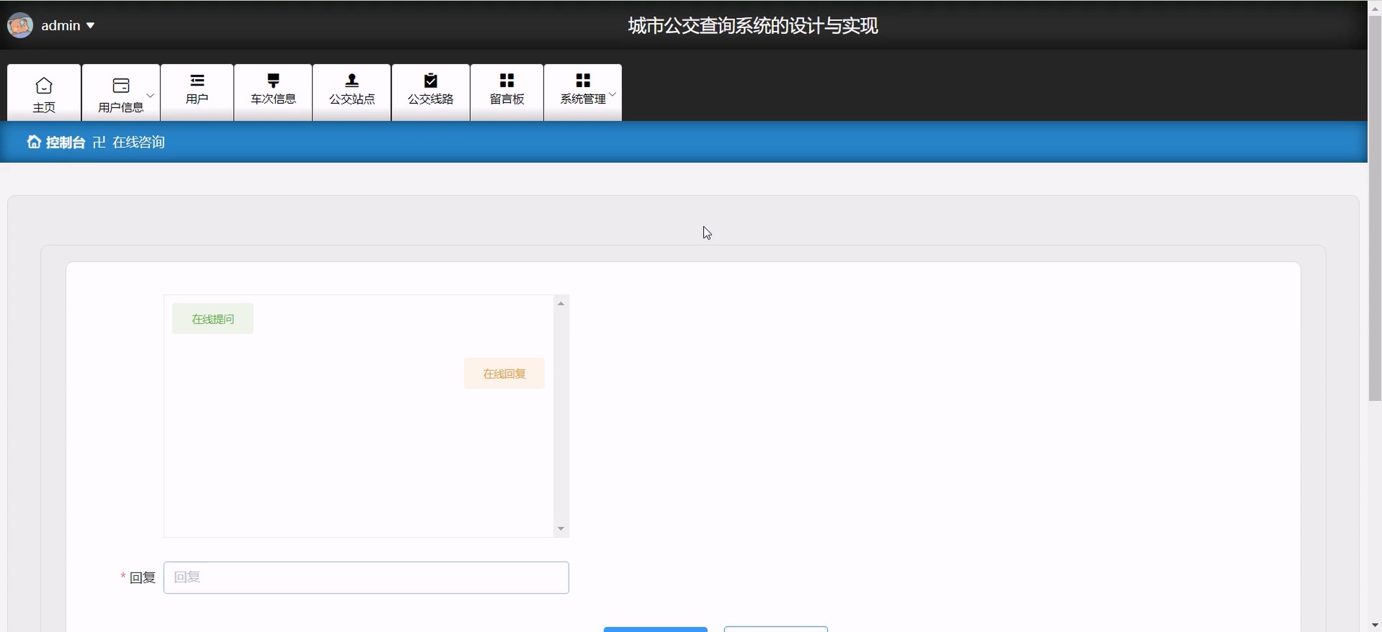Screen dimensions: 1382x632
Task: Click the brush icon above 车次信息
Action: (273, 80)
